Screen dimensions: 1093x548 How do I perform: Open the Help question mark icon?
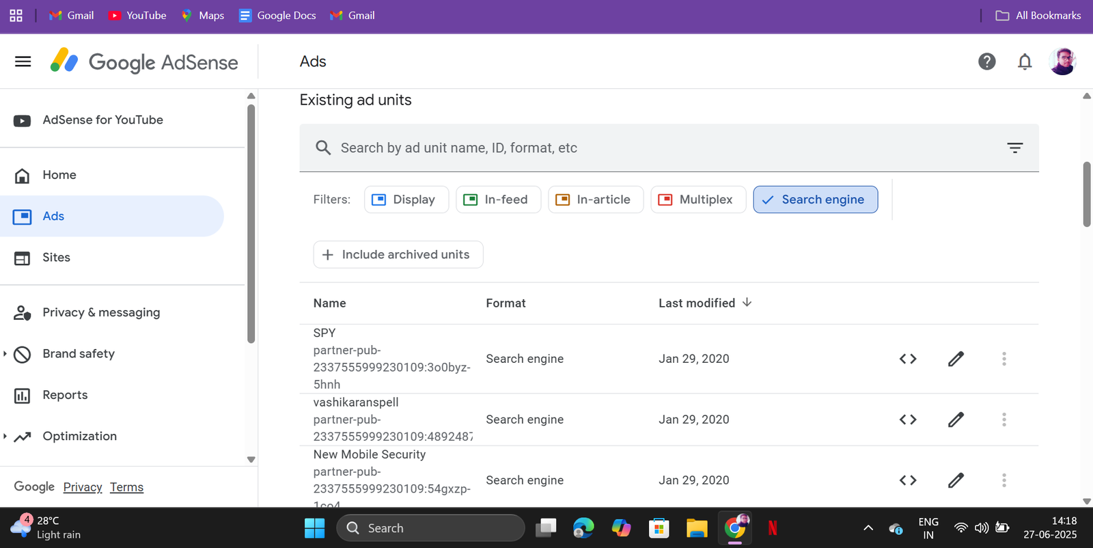[x=986, y=61]
